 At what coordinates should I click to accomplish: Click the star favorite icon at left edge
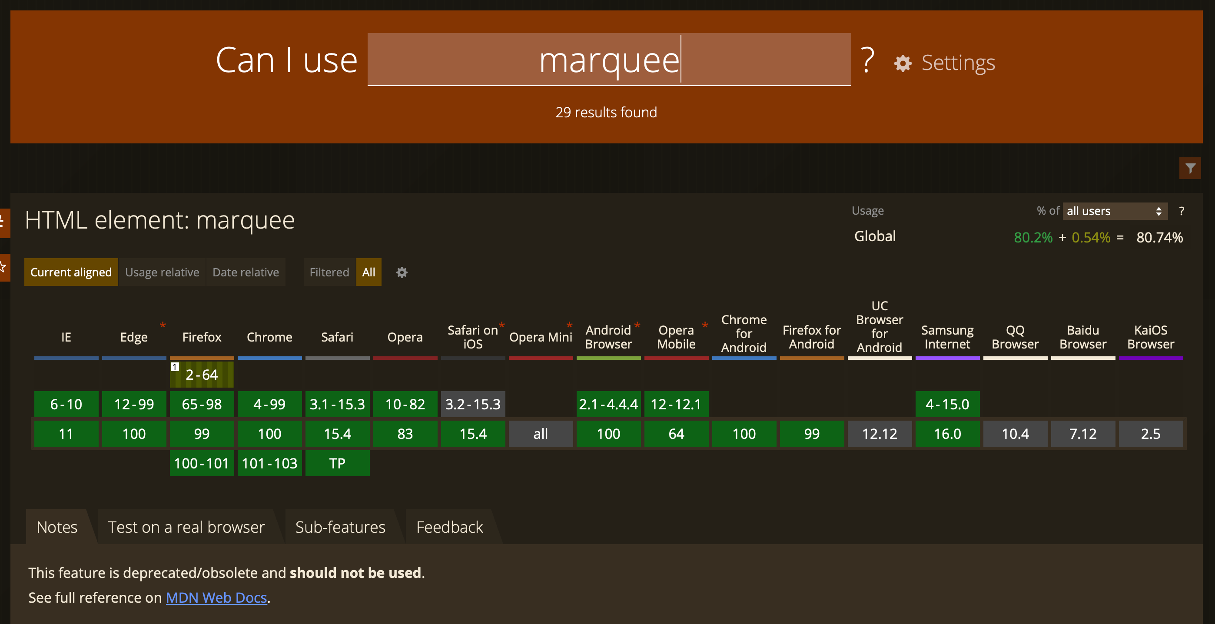(4, 267)
